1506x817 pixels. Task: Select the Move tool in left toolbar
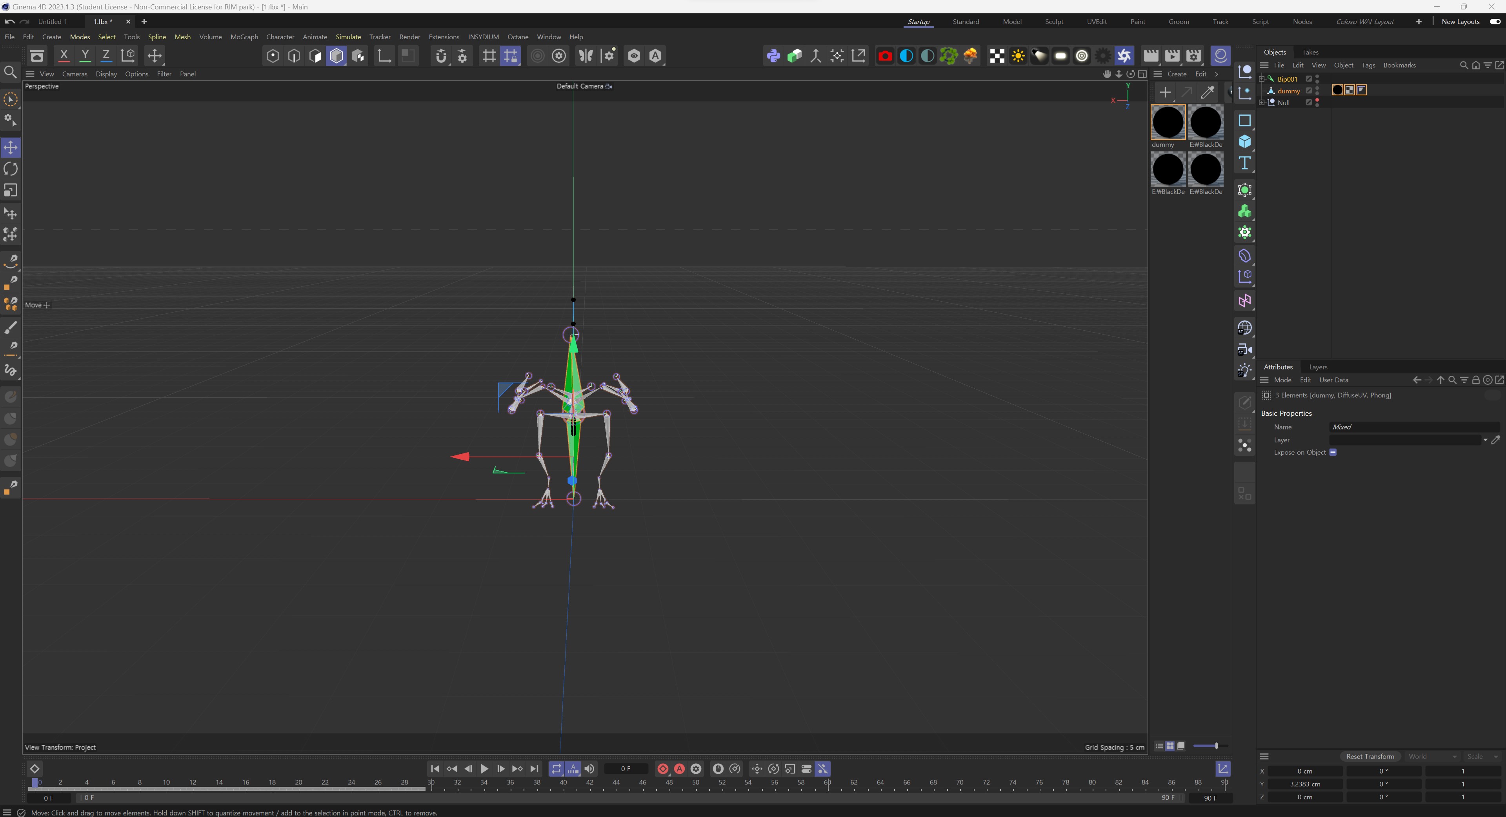[x=11, y=147]
